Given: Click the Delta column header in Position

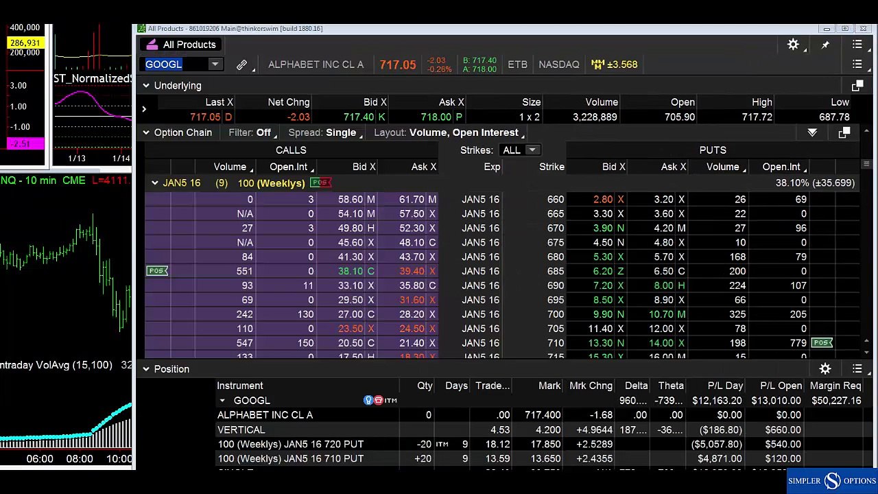Looking at the screenshot, I should (x=636, y=386).
